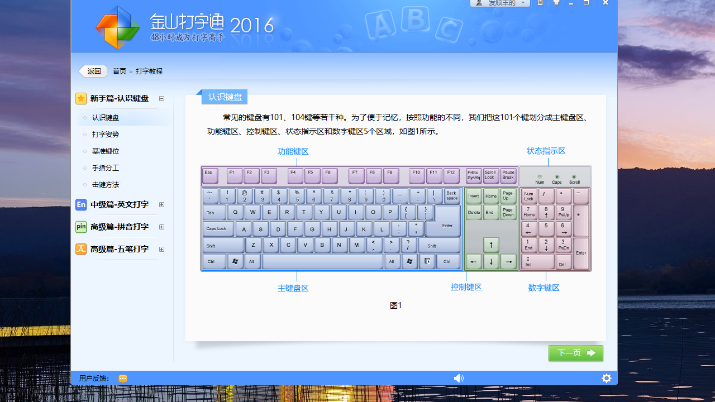Image resolution: width=715 pixels, height=402 pixels.
Task: Select the En icon beside 中级篇-英文打字
Action: (80, 204)
